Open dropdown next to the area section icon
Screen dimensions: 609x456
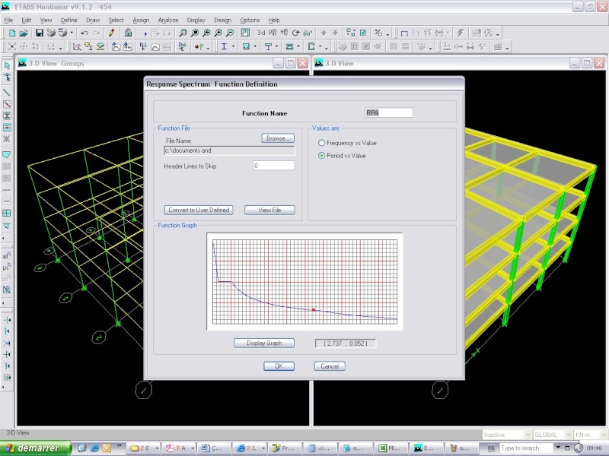(255, 47)
